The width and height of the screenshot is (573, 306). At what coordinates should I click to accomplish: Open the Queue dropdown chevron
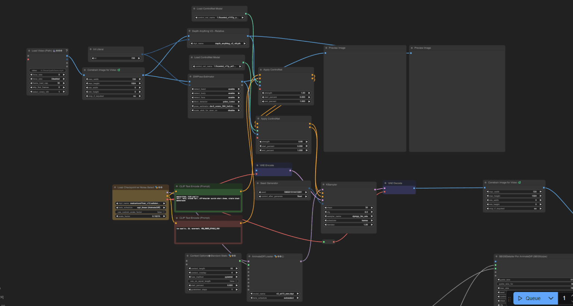[551, 298]
